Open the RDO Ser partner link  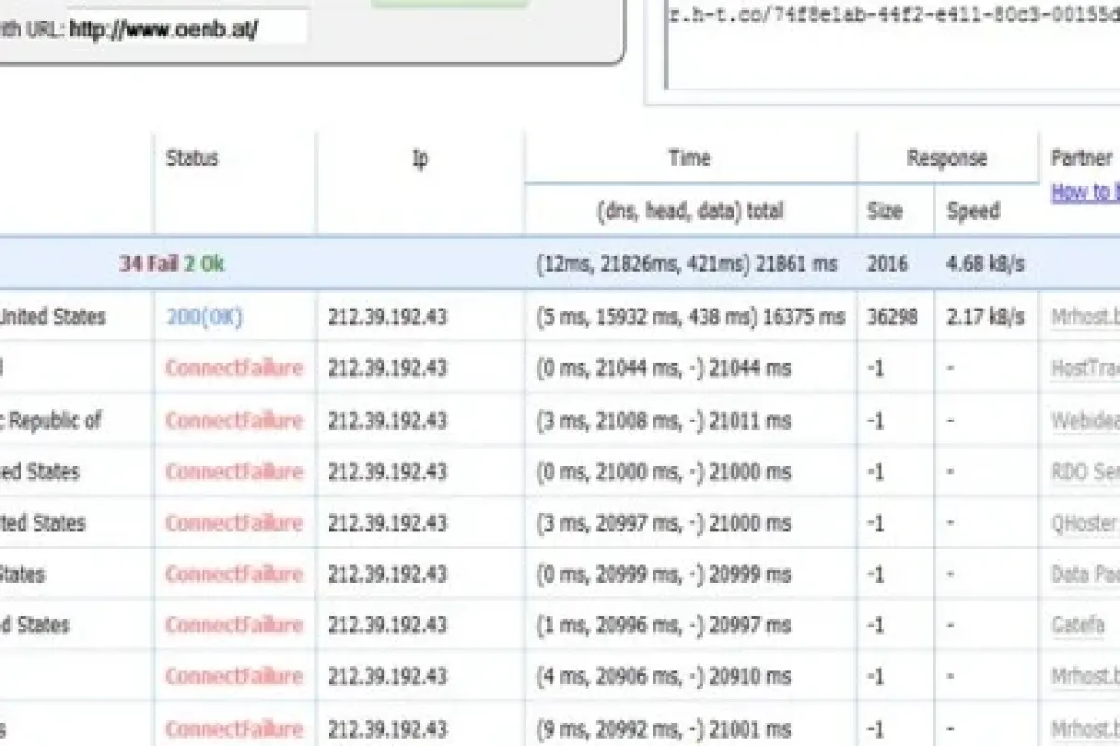[1085, 472]
